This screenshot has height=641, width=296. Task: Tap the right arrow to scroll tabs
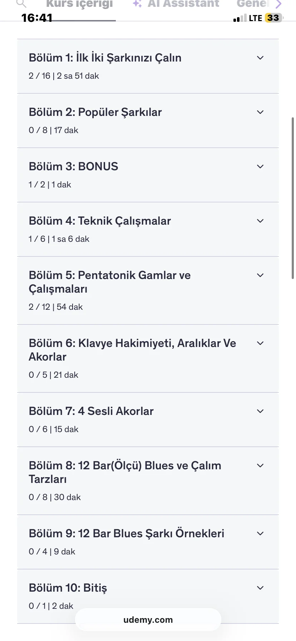point(278,4)
